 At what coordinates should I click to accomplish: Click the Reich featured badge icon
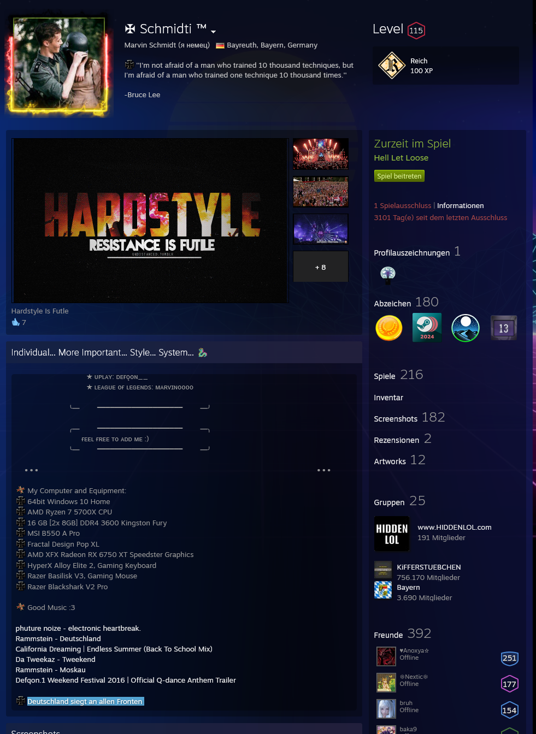tap(392, 66)
